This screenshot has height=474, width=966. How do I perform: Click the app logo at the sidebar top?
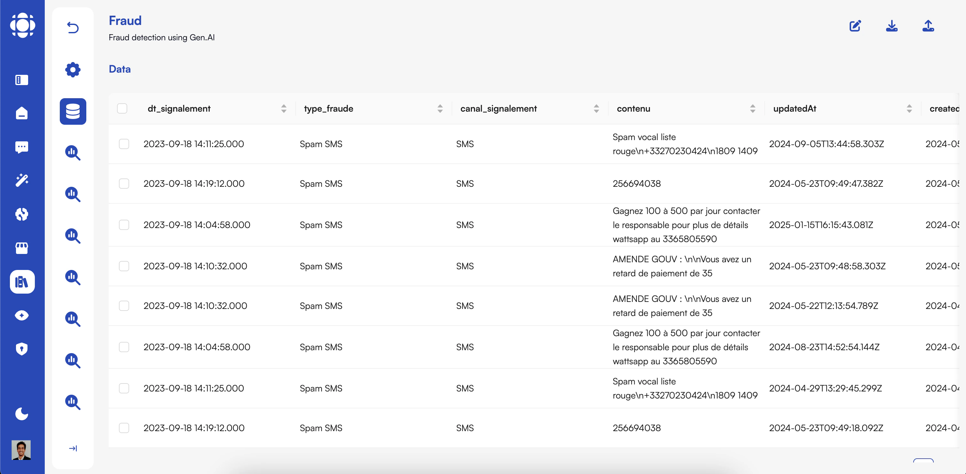[x=22, y=25]
